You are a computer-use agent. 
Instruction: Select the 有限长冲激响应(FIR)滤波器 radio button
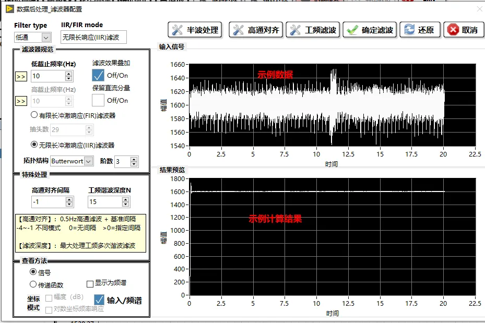(x=34, y=115)
